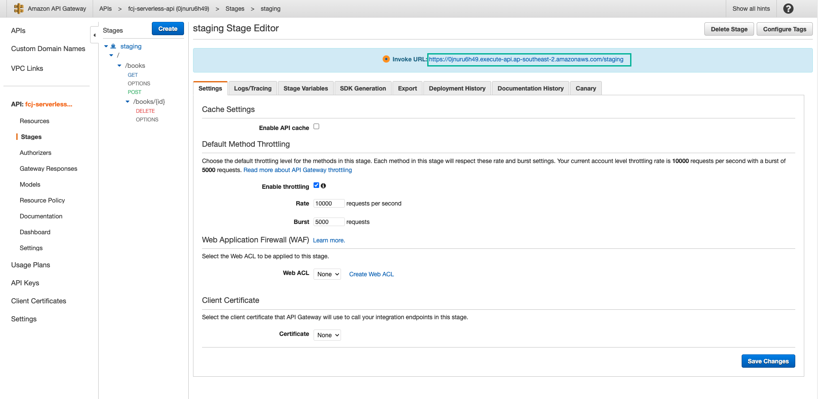Click fcj-serverless-api in the breadcrumb
The image size is (818, 399).
click(x=169, y=9)
